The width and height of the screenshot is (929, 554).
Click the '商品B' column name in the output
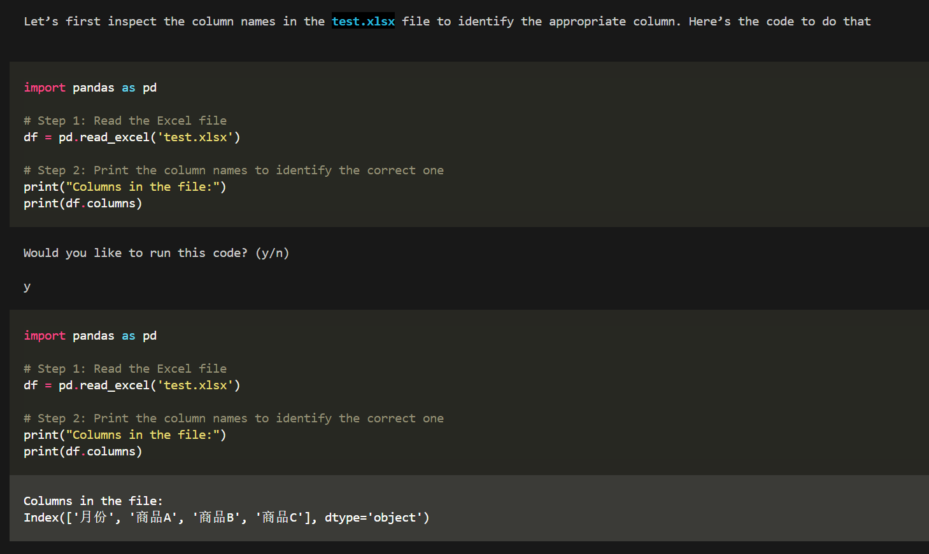216,518
